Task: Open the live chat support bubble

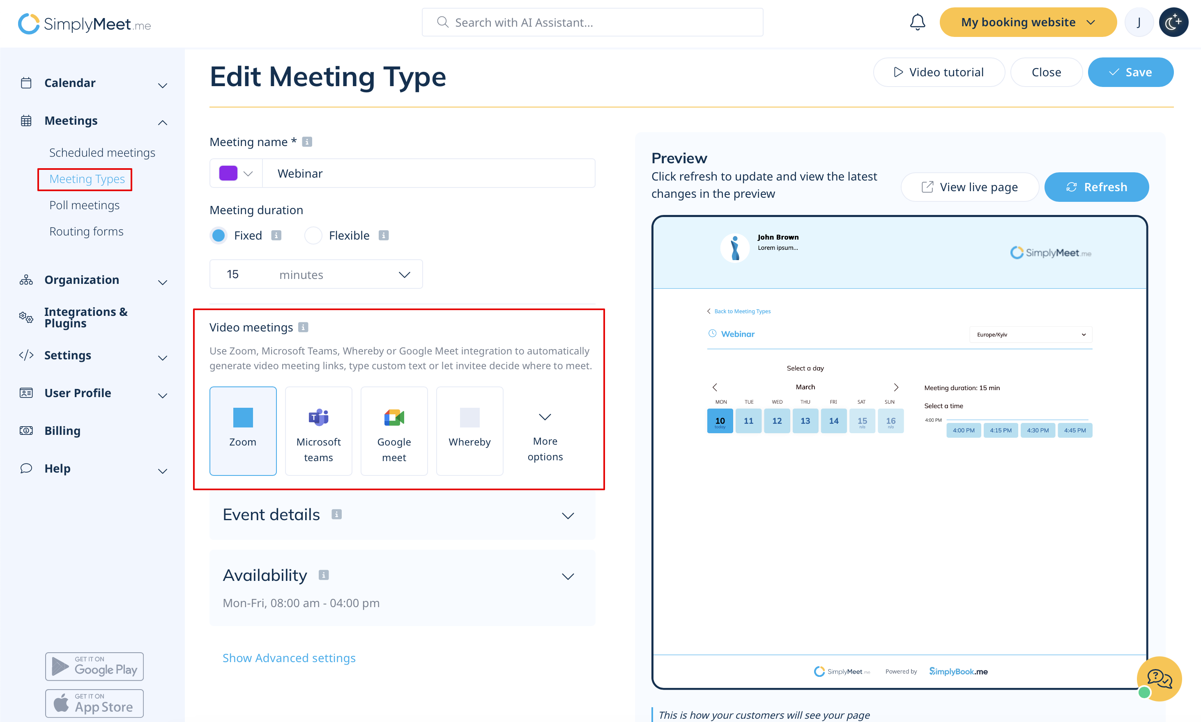Action: coord(1159,678)
